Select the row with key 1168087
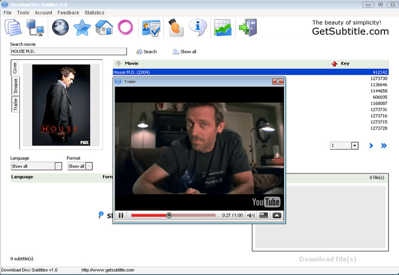The width and height of the screenshot is (399, 275). coord(379,104)
